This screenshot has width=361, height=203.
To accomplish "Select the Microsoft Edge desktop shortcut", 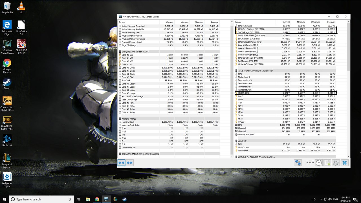I will pos(7,28).
